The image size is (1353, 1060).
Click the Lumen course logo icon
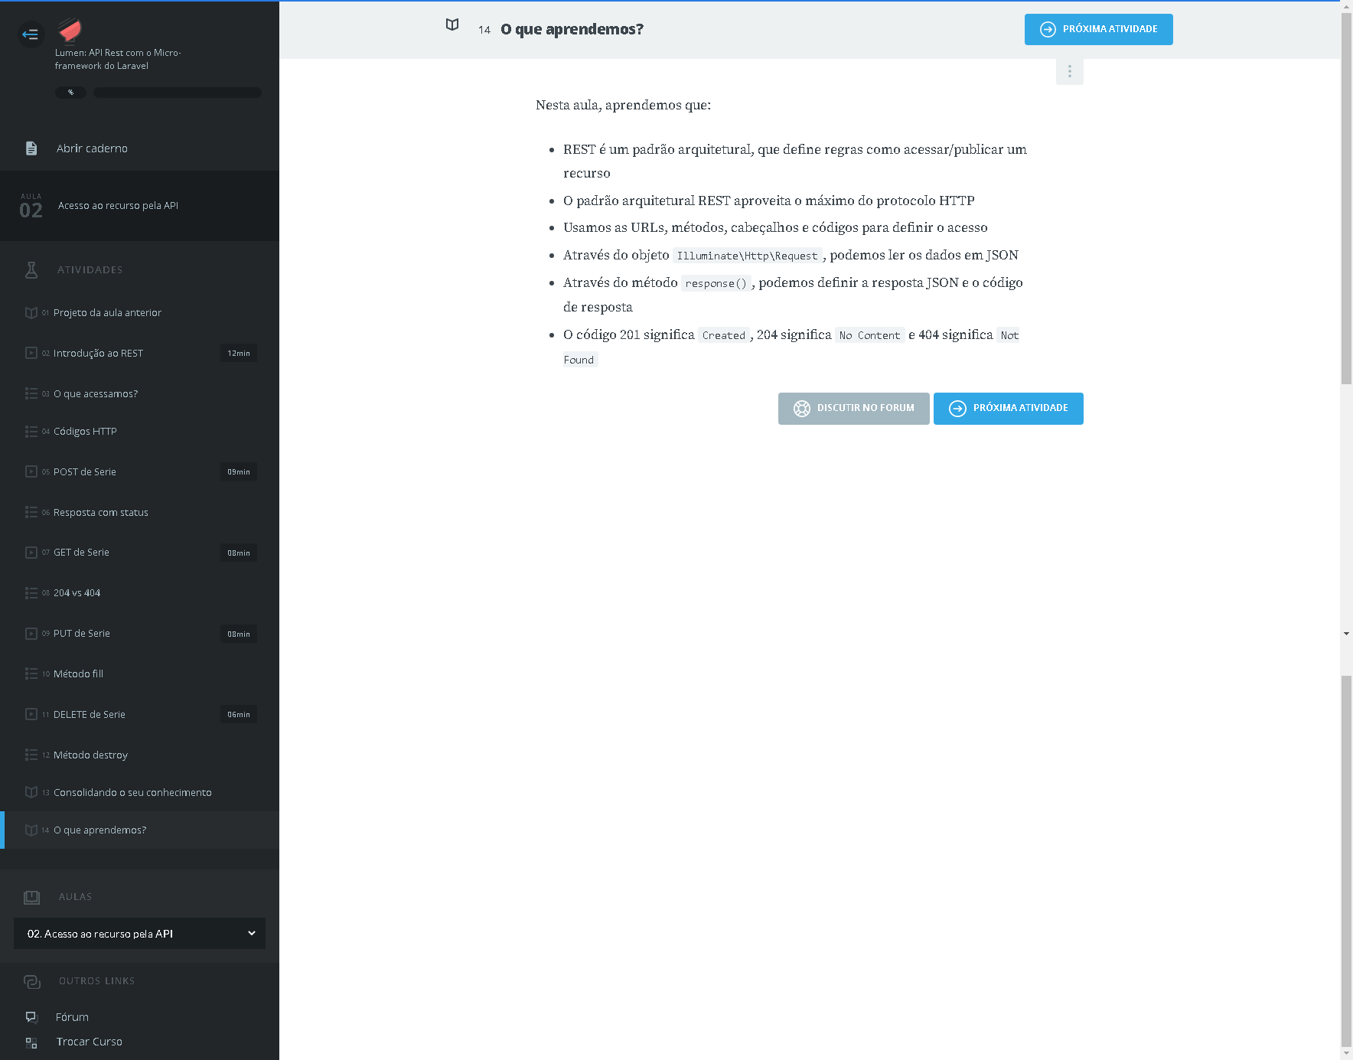pyautogui.click(x=70, y=30)
